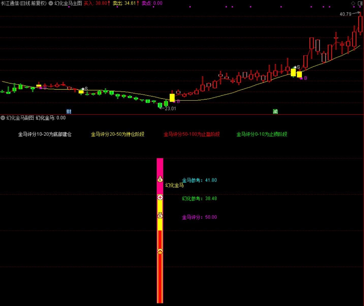Click the lower money bag icon on the yellow section

click(160, 215)
